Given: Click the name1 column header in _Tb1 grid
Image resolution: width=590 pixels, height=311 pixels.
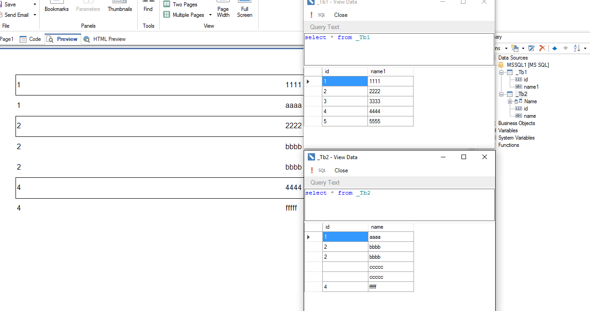Looking at the screenshot, I should point(390,71).
